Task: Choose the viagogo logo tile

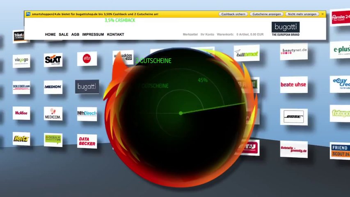Action: (x=21, y=60)
